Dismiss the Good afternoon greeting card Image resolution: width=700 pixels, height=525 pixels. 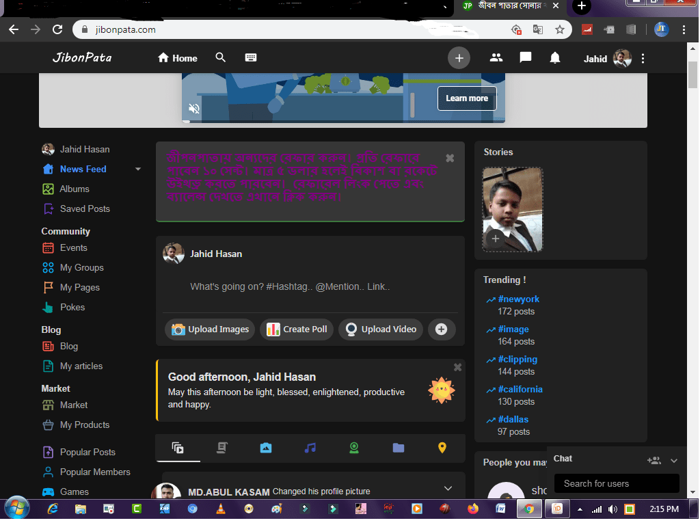[457, 367]
